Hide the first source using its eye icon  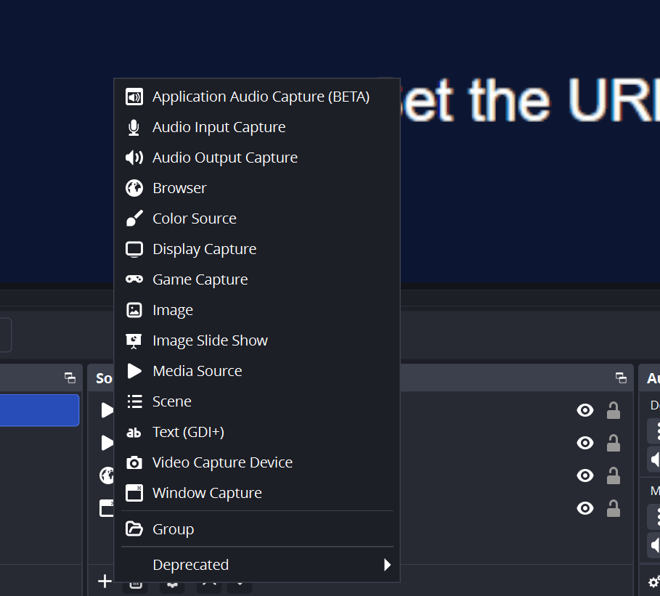coord(584,411)
